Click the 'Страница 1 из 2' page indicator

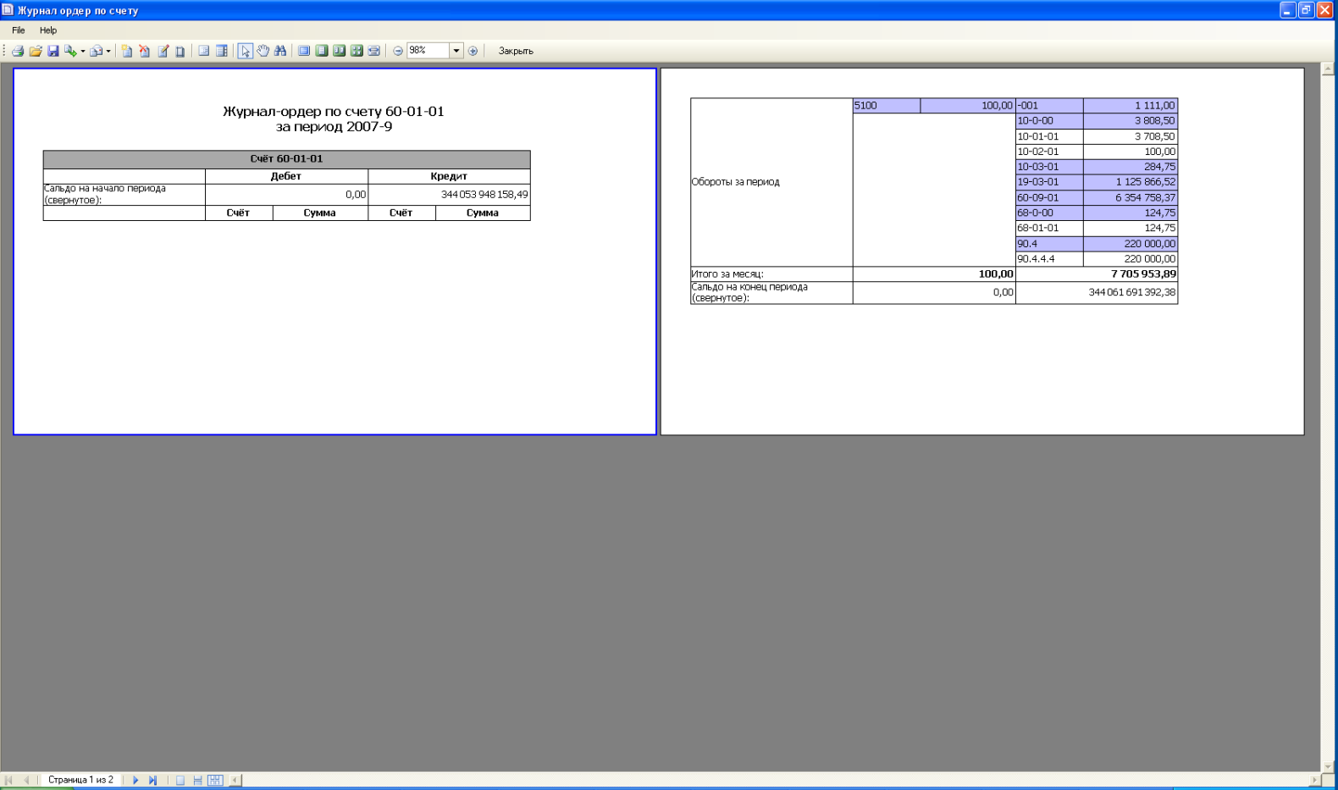[x=80, y=780]
